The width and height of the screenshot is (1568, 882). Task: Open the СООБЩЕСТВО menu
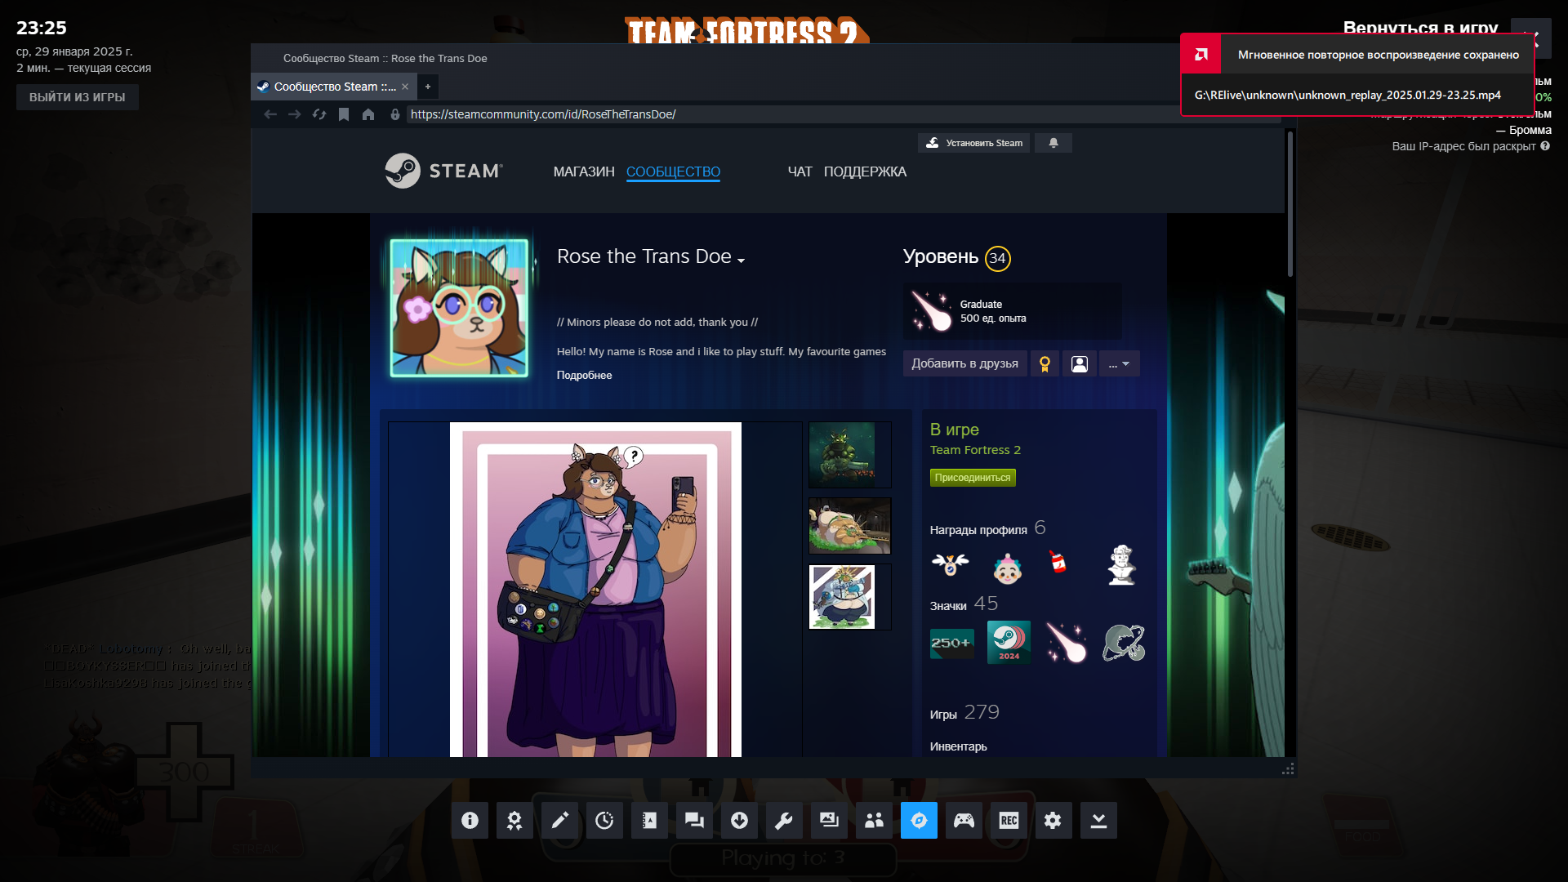coord(673,171)
